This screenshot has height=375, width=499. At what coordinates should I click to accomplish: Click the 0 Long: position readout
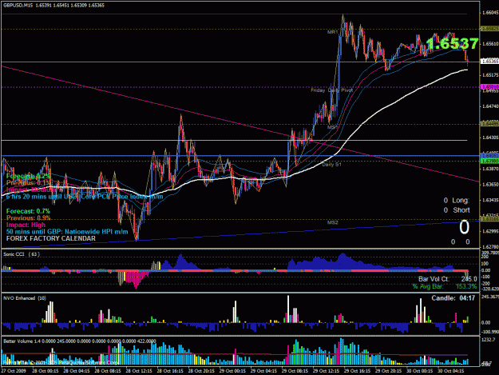pos(457,201)
